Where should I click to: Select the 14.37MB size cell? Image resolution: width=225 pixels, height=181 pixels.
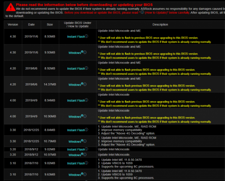point(50,85)
